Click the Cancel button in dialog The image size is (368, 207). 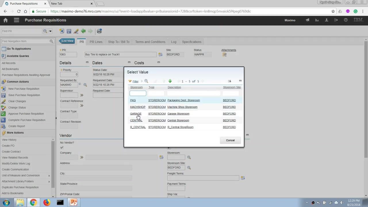click(230, 140)
